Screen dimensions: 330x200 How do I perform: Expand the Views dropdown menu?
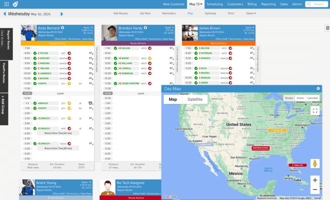click(251, 13)
